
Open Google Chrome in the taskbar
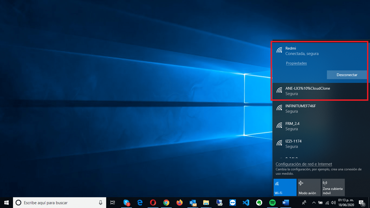(166, 203)
